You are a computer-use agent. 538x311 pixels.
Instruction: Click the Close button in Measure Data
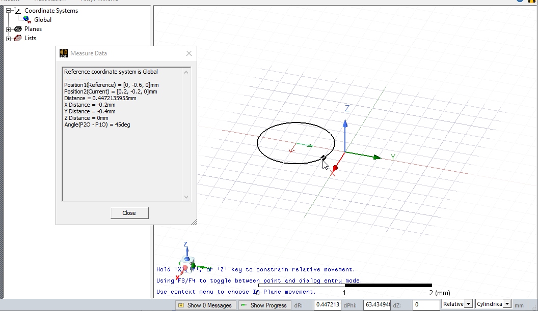click(x=129, y=213)
